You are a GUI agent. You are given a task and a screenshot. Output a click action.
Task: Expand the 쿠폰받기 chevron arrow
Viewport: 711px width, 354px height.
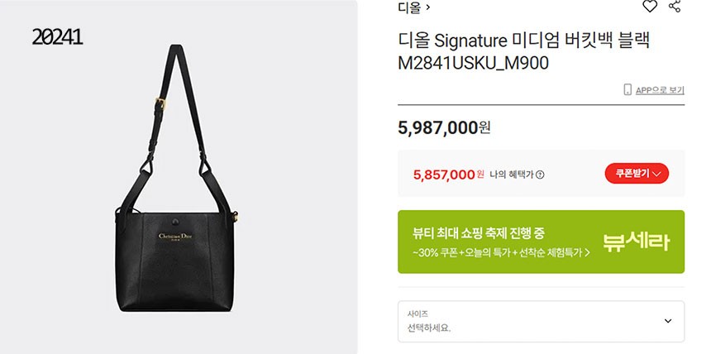tap(656, 174)
